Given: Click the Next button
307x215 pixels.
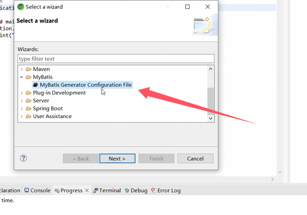Looking at the screenshot, I should 117,158.
